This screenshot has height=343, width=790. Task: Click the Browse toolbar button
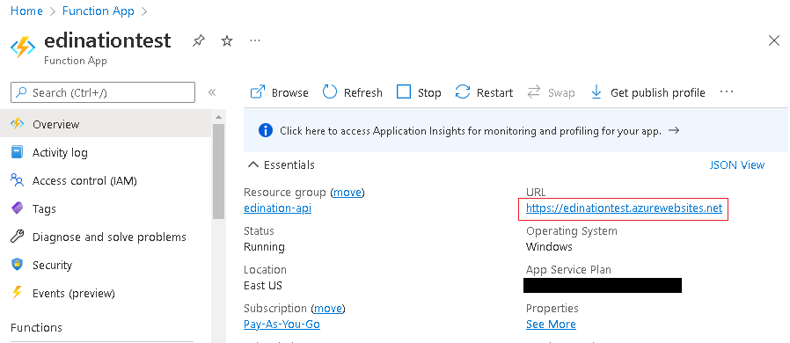[279, 92]
